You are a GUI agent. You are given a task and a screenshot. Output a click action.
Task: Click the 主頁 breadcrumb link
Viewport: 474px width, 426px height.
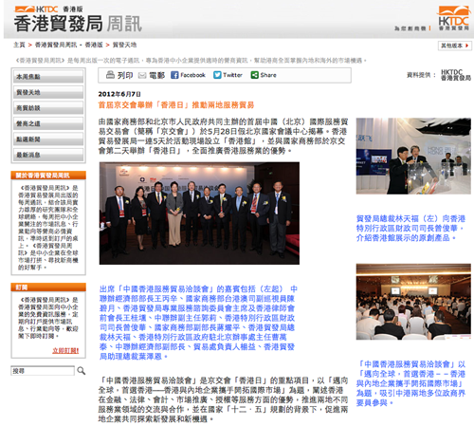pos(19,45)
